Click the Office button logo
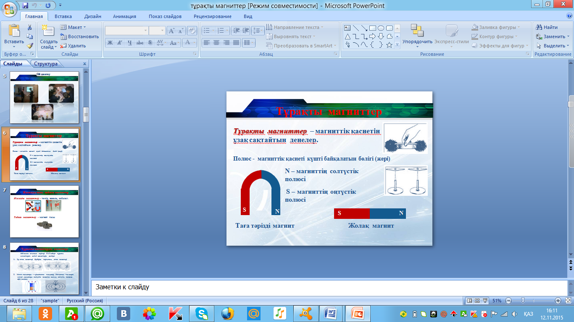Screen dimensions: 574x322 click(9, 9)
